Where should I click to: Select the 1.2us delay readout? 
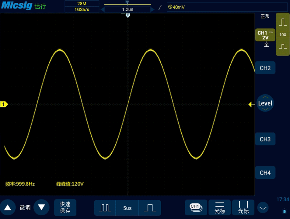pos(128,9)
